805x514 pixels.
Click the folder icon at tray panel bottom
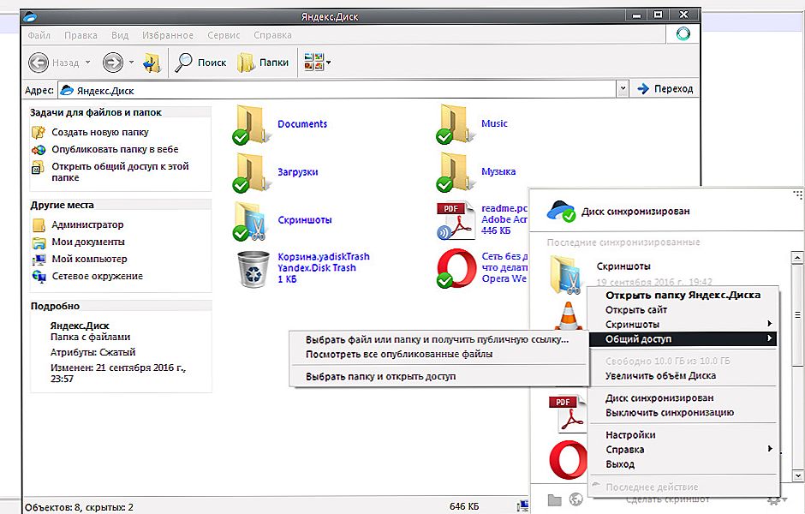[554, 499]
